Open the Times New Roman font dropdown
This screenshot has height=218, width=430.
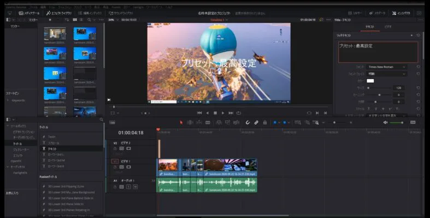coord(387,67)
